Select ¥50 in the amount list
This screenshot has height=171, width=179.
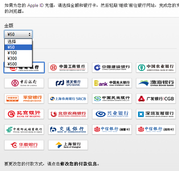tap(18, 47)
